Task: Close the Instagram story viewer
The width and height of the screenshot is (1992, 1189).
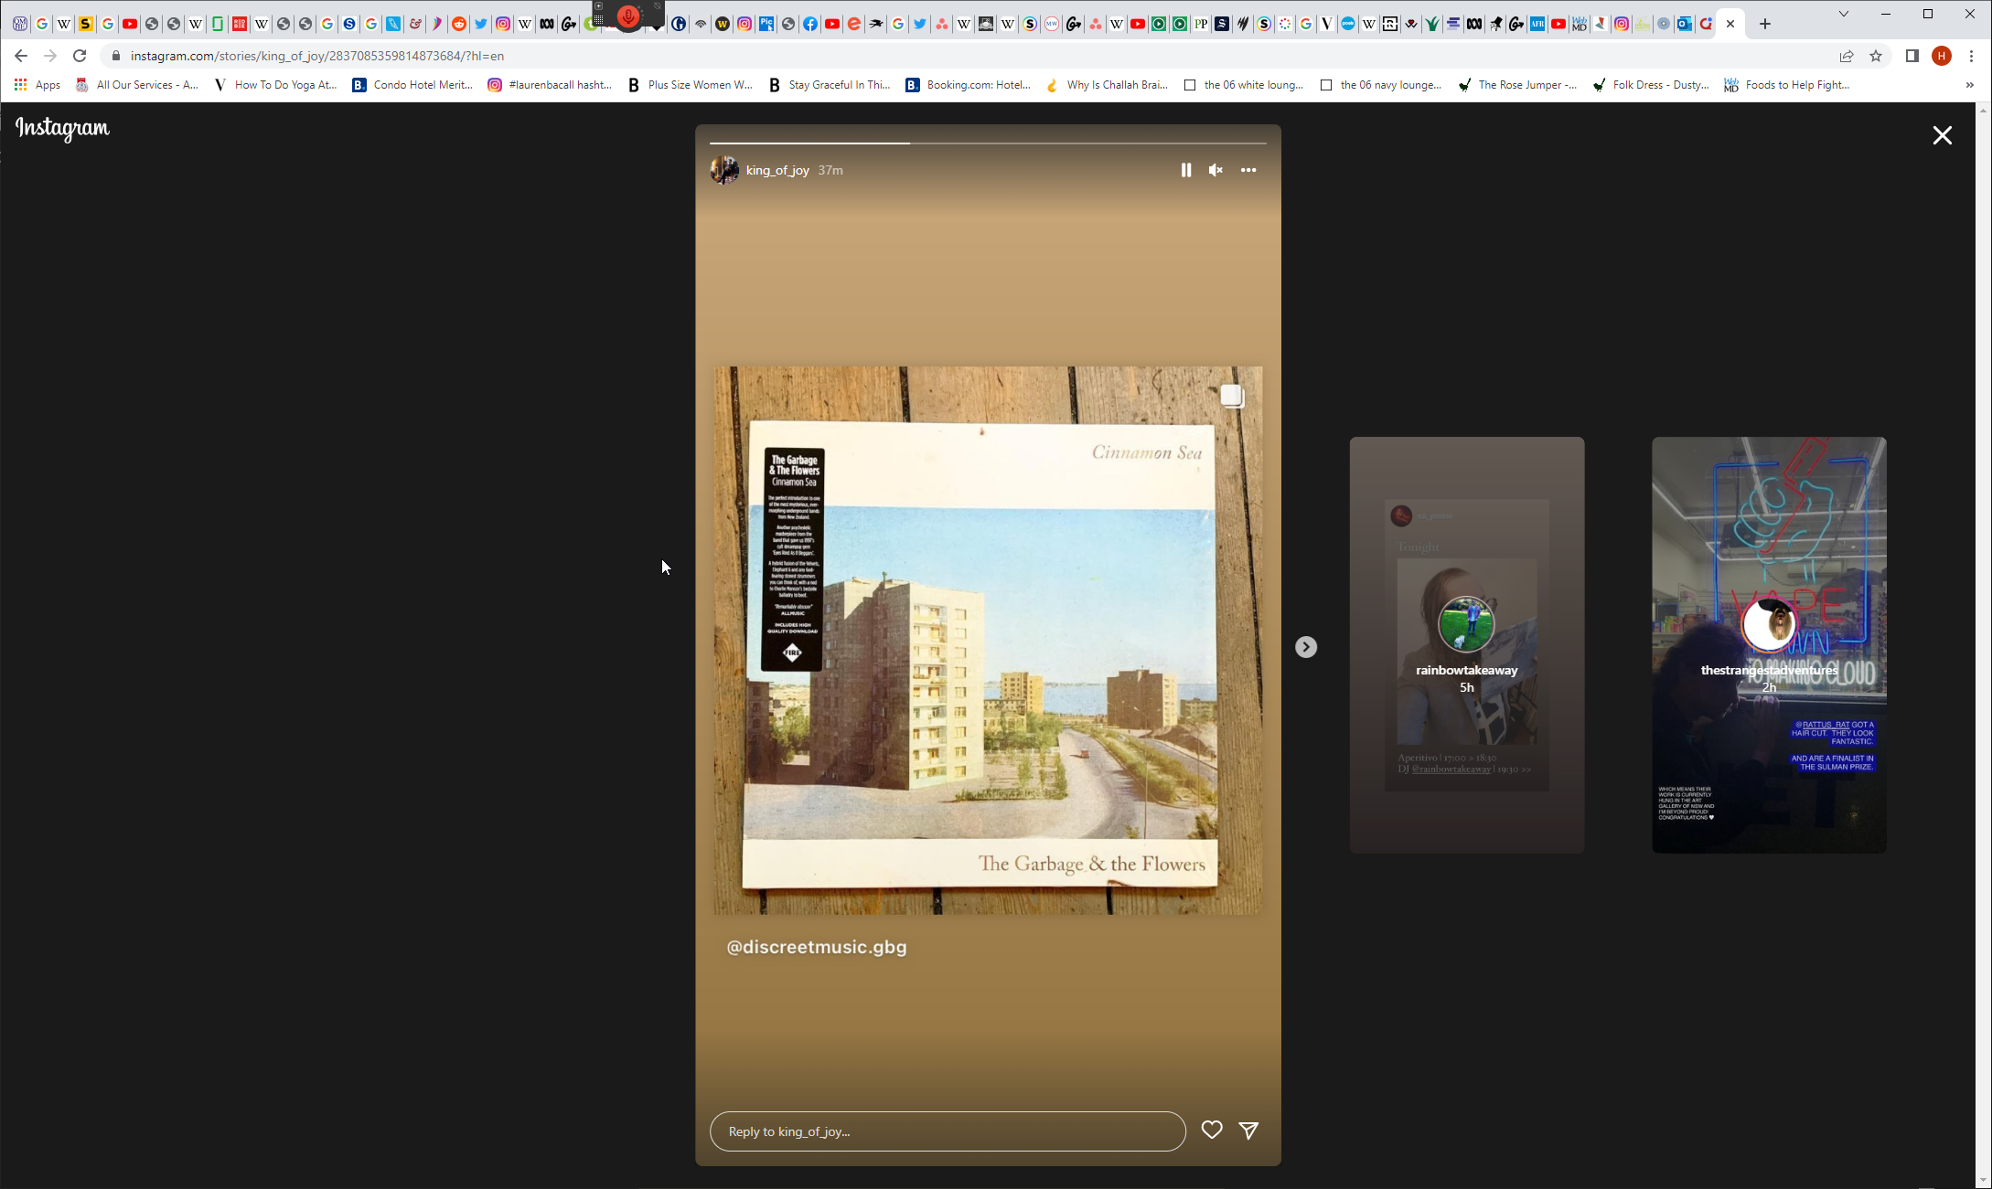Action: point(1942,135)
